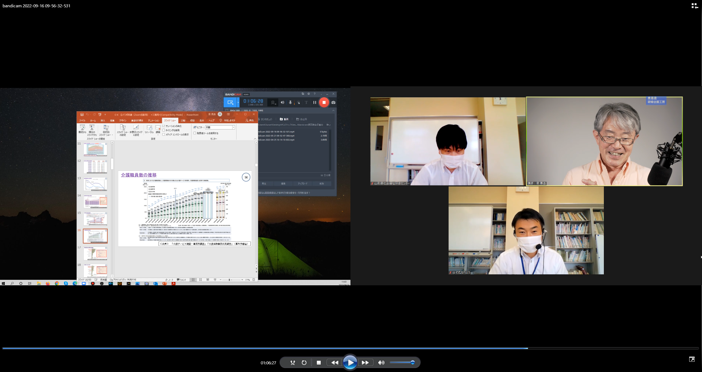This screenshot has width=702, height=372.
Task: Click Bandicam text overlay T icon
Action: (307, 102)
